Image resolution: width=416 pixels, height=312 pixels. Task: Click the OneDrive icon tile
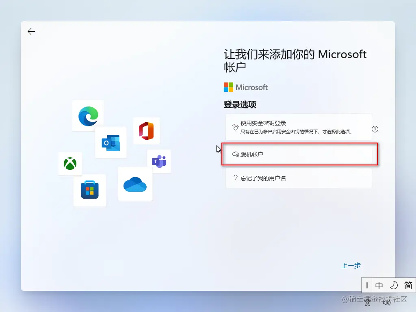[135, 184]
